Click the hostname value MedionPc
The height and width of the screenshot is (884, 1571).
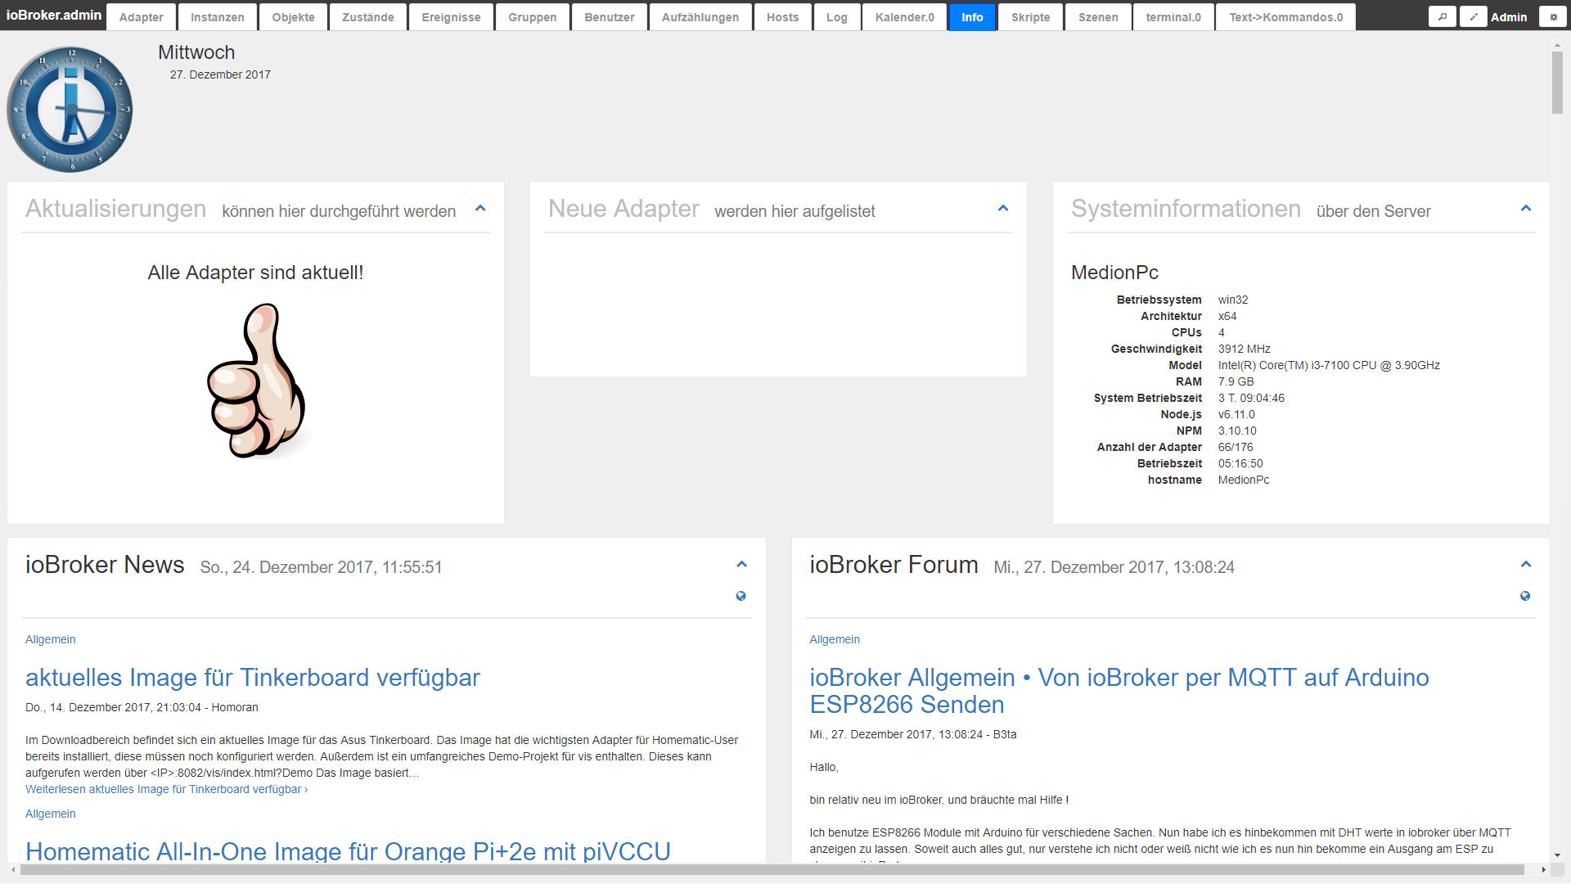(x=1244, y=480)
